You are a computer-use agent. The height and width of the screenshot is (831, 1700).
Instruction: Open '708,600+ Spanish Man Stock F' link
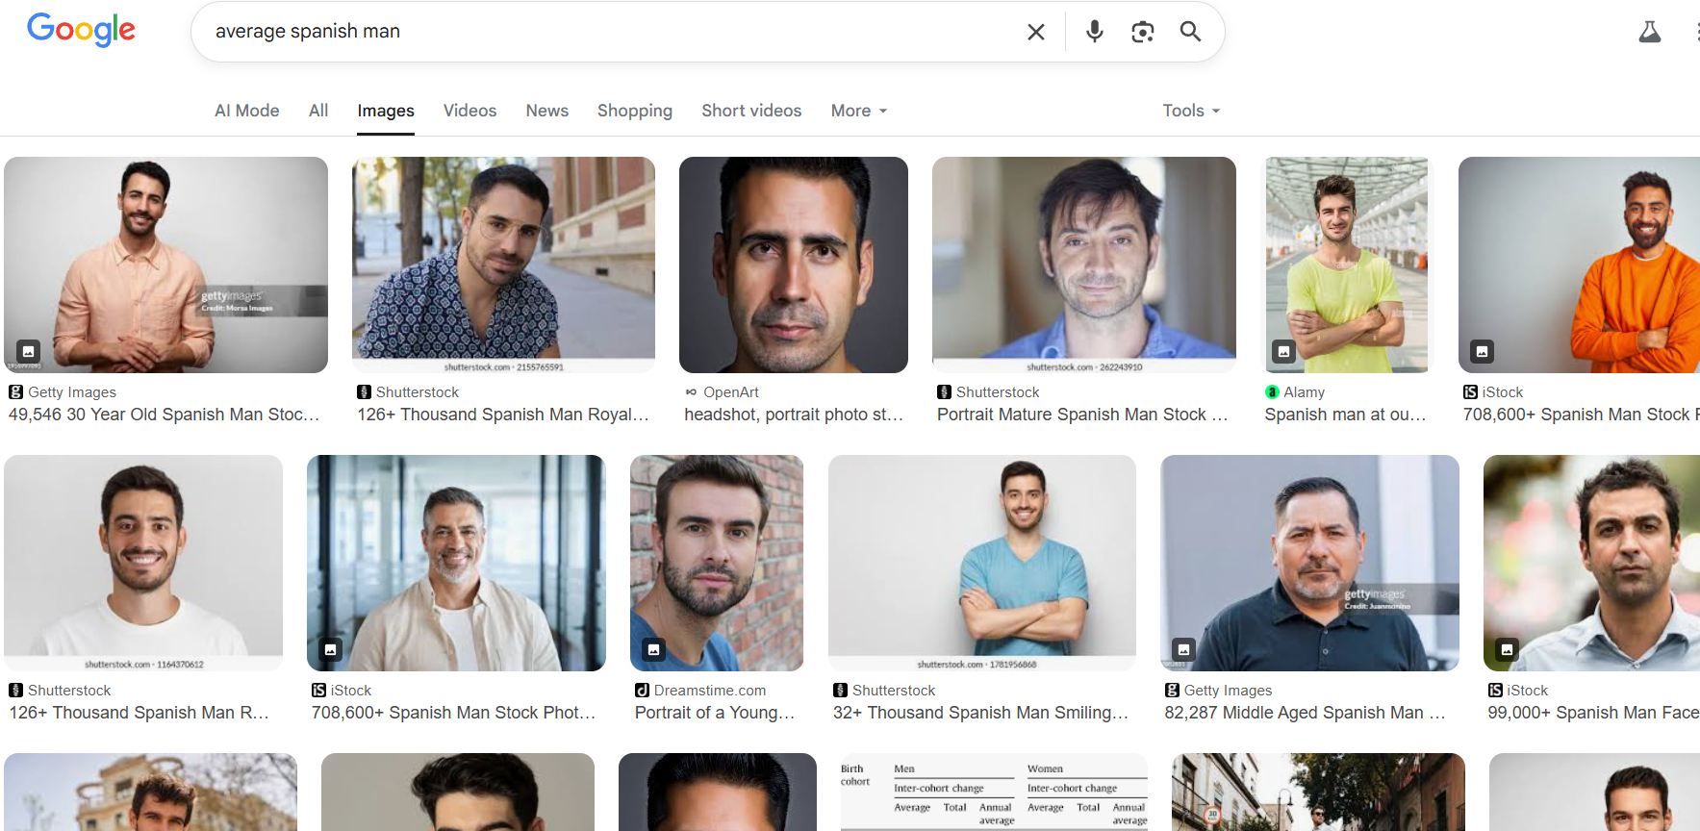tap(1581, 415)
